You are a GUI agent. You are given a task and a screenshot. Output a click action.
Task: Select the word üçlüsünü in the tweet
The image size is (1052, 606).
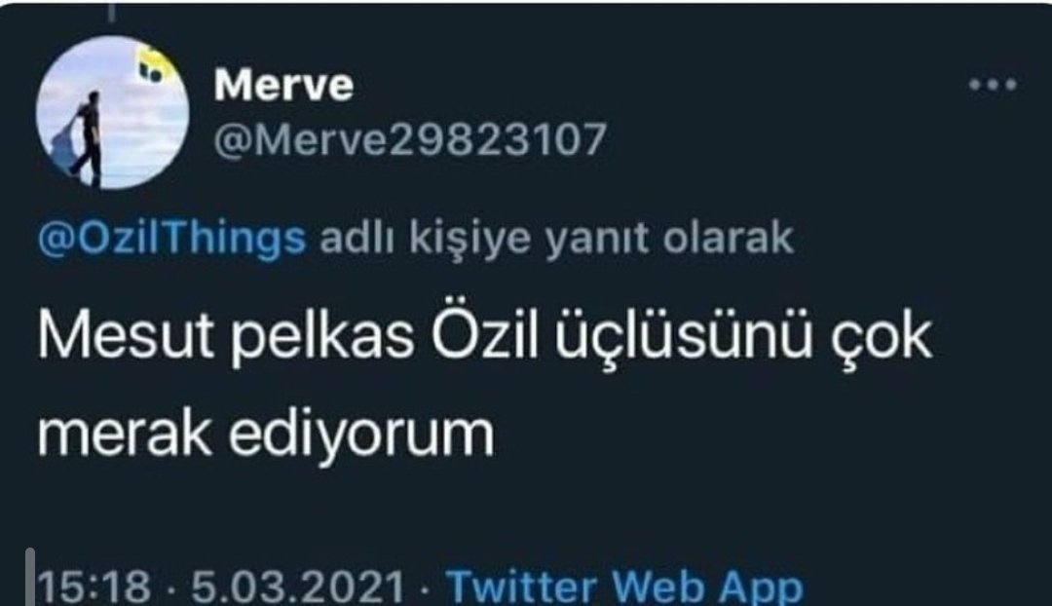click(x=682, y=335)
